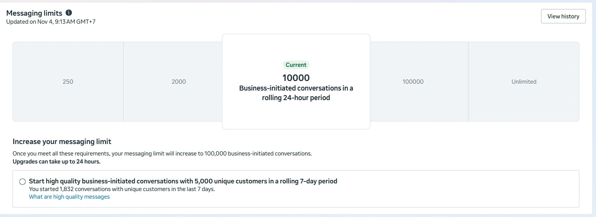Click the Once you meet all requirements sentence

(162, 154)
